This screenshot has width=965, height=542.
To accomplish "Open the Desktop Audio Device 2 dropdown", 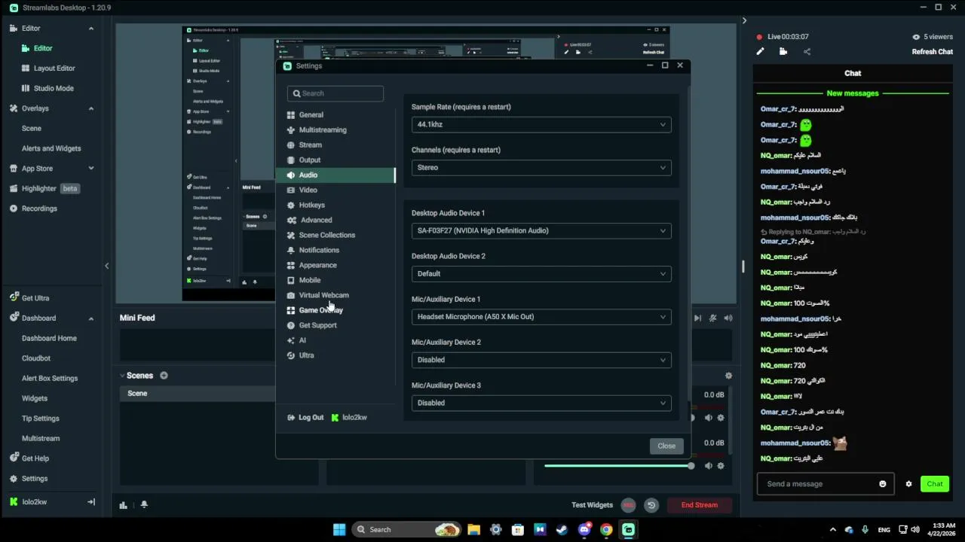I will 541,274.
